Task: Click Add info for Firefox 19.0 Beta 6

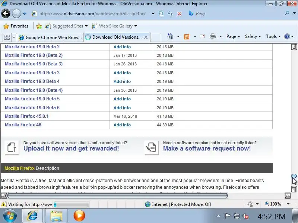Action: point(122,108)
